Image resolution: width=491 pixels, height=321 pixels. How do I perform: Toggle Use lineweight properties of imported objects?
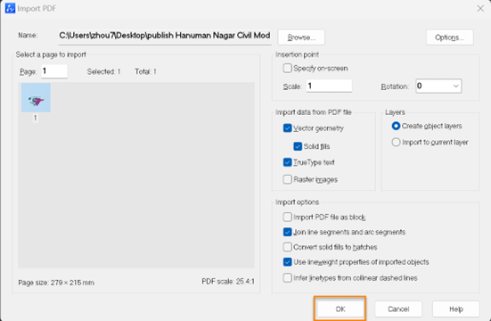pos(287,262)
